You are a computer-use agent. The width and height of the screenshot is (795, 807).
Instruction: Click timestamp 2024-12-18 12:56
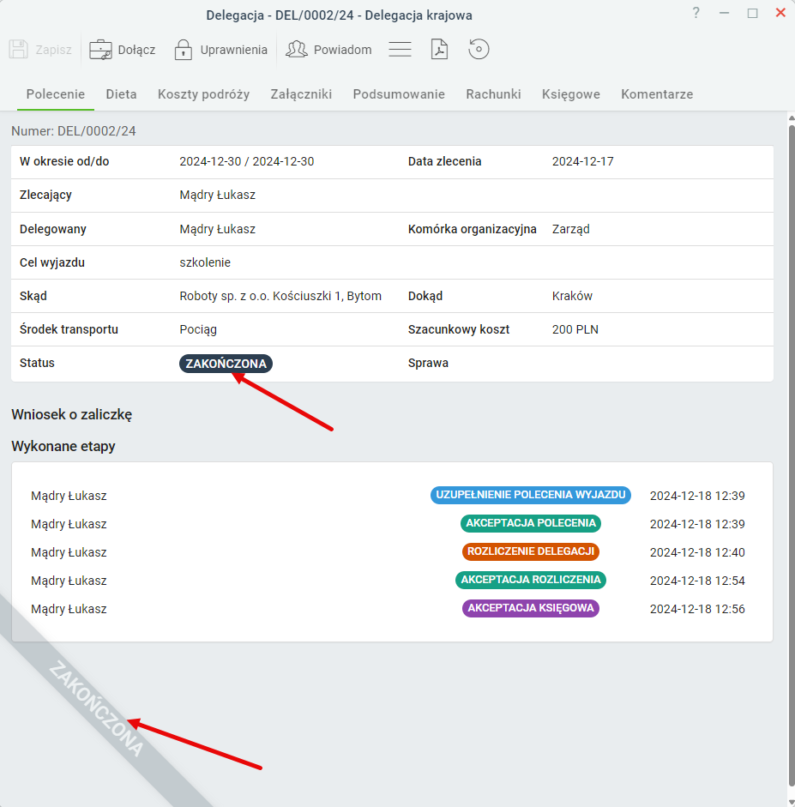[x=697, y=609]
